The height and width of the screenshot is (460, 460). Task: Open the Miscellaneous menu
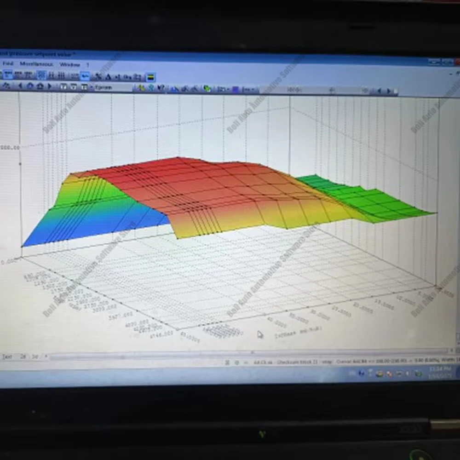point(37,64)
